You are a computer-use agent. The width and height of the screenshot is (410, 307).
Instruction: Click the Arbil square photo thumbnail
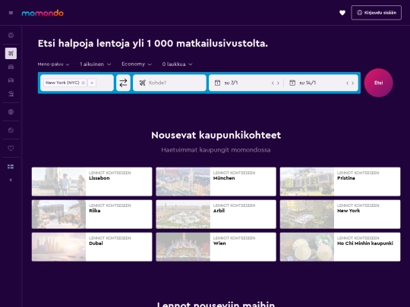183,215
